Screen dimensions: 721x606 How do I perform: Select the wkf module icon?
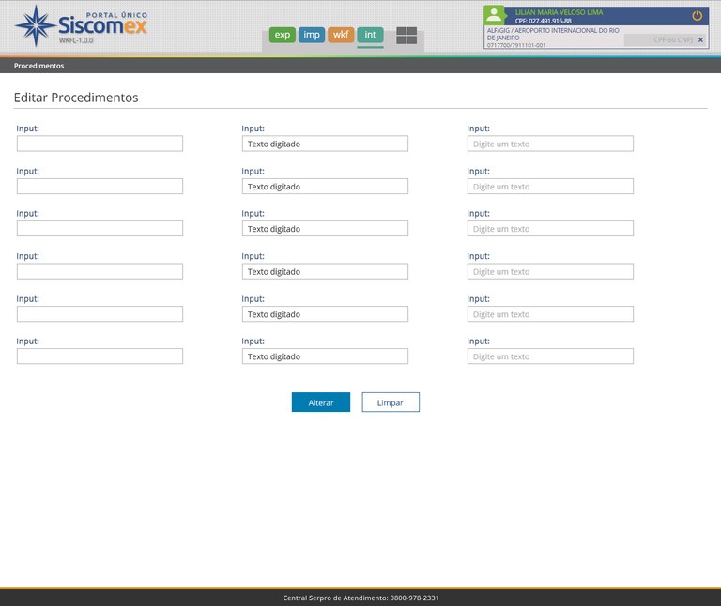click(341, 35)
